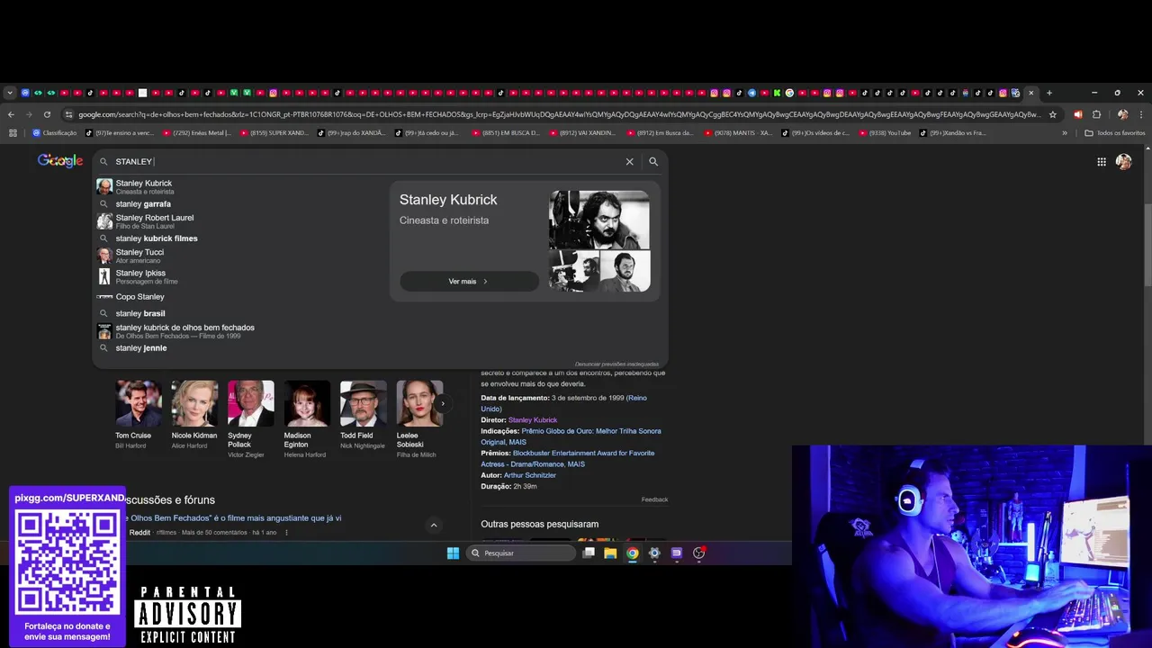
Task: Click the Chrome icon on the taskbar
Action: click(633, 553)
